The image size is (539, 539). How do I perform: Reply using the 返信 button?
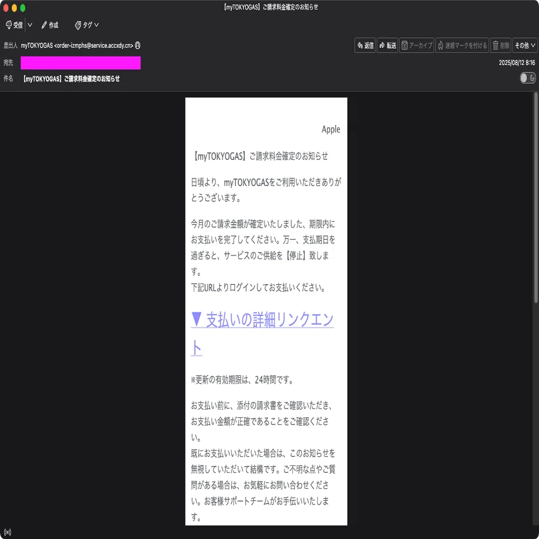click(364, 45)
